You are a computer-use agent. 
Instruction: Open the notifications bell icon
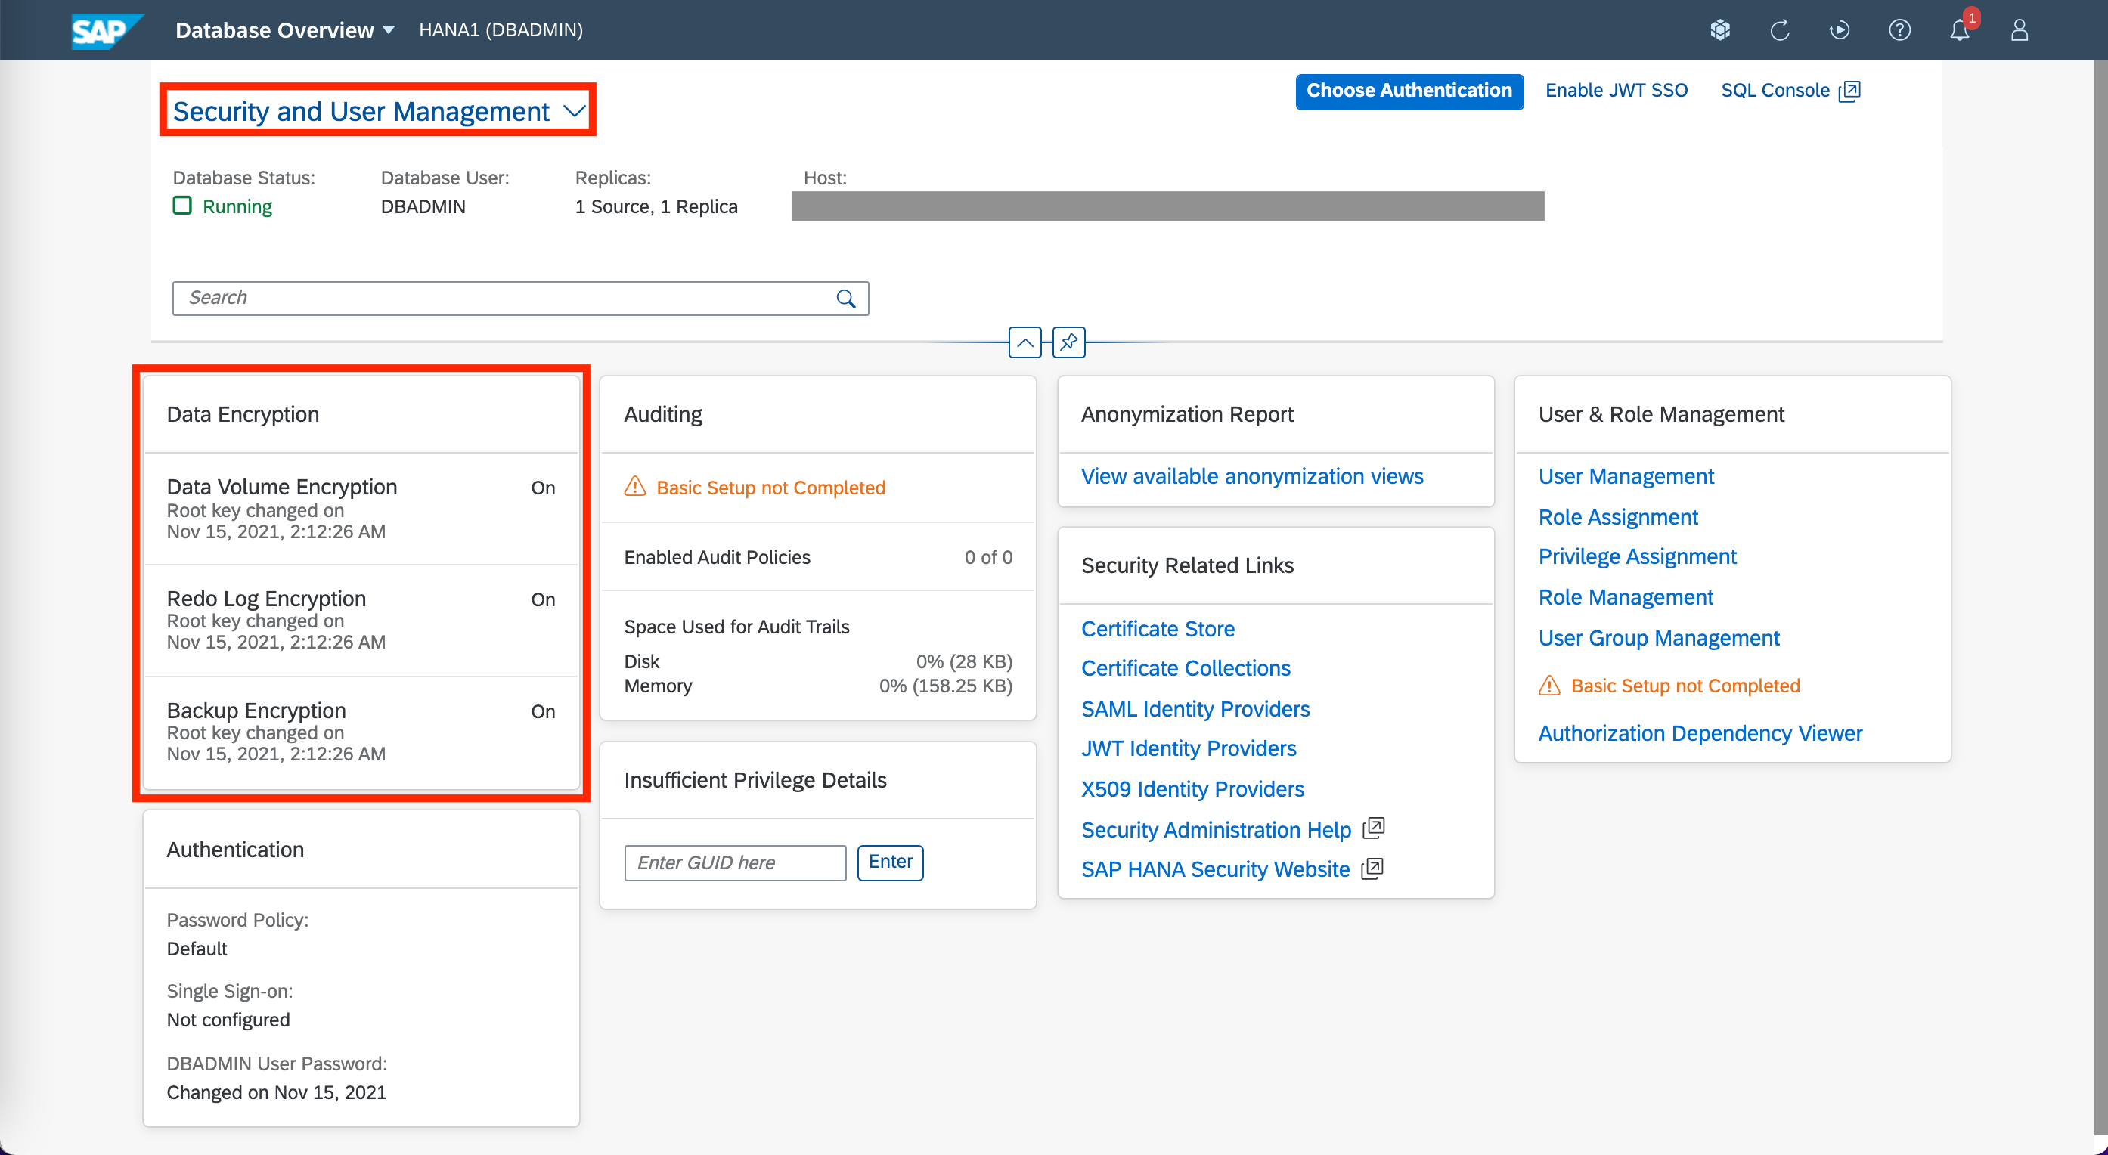(x=1958, y=30)
